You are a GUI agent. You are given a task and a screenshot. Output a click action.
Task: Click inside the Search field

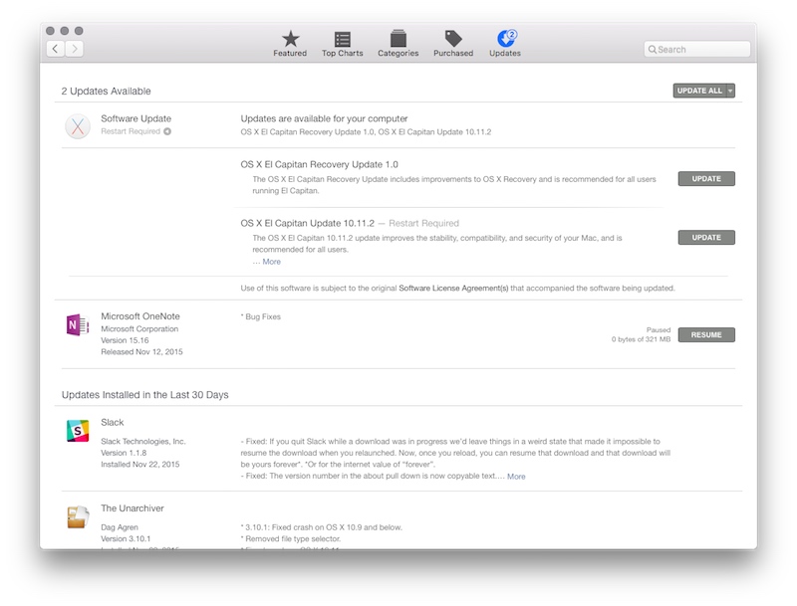click(697, 48)
